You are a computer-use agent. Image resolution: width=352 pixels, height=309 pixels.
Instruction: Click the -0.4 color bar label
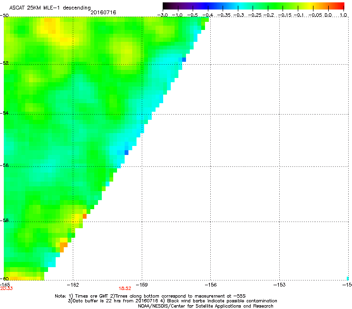[x=208, y=15]
